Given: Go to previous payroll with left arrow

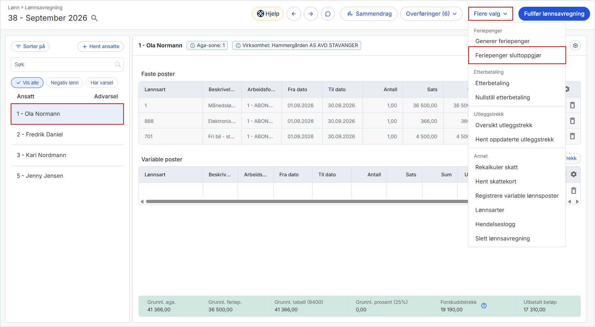Looking at the screenshot, I should pyautogui.click(x=294, y=14).
